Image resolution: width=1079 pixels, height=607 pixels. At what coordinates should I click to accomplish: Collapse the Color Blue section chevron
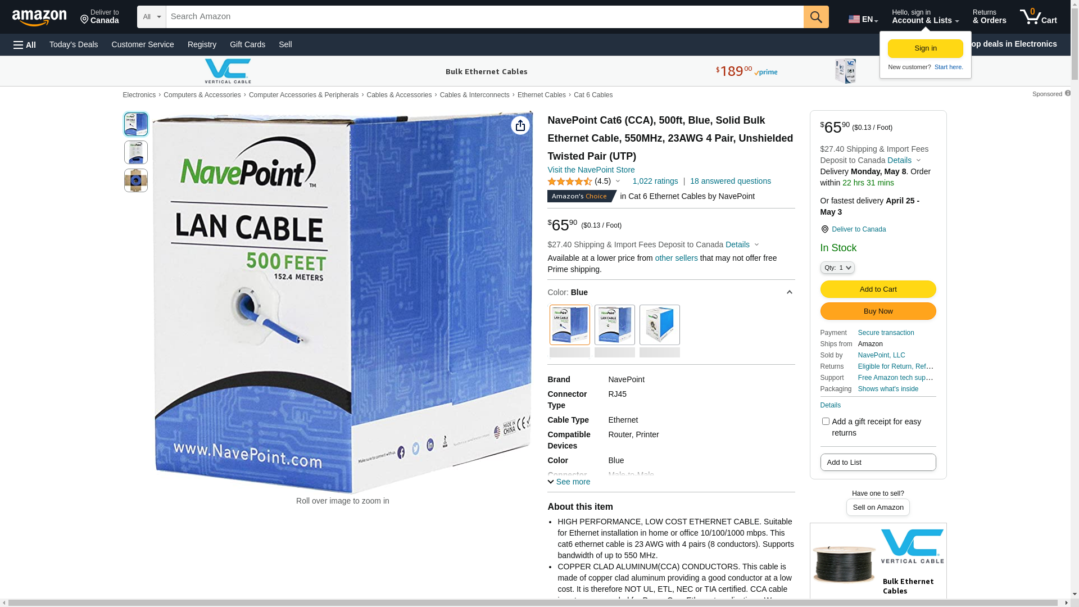tap(789, 293)
